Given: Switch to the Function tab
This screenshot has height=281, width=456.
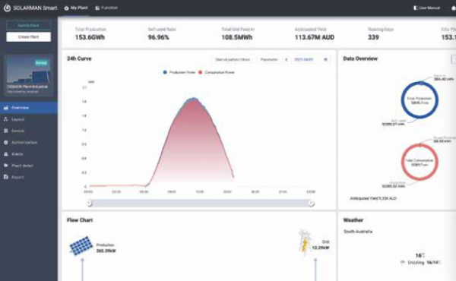Looking at the screenshot, I should [106, 8].
